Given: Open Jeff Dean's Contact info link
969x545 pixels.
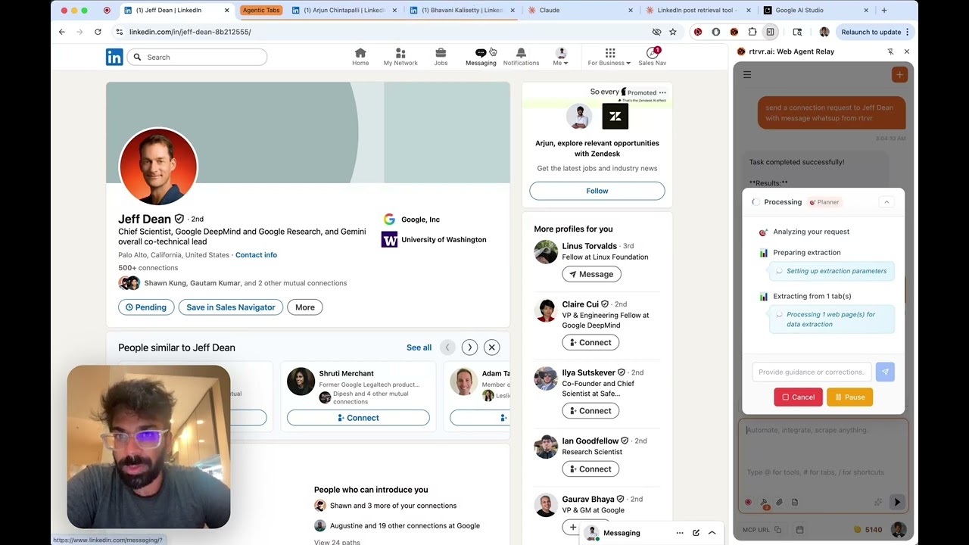Looking at the screenshot, I should 256,255.
